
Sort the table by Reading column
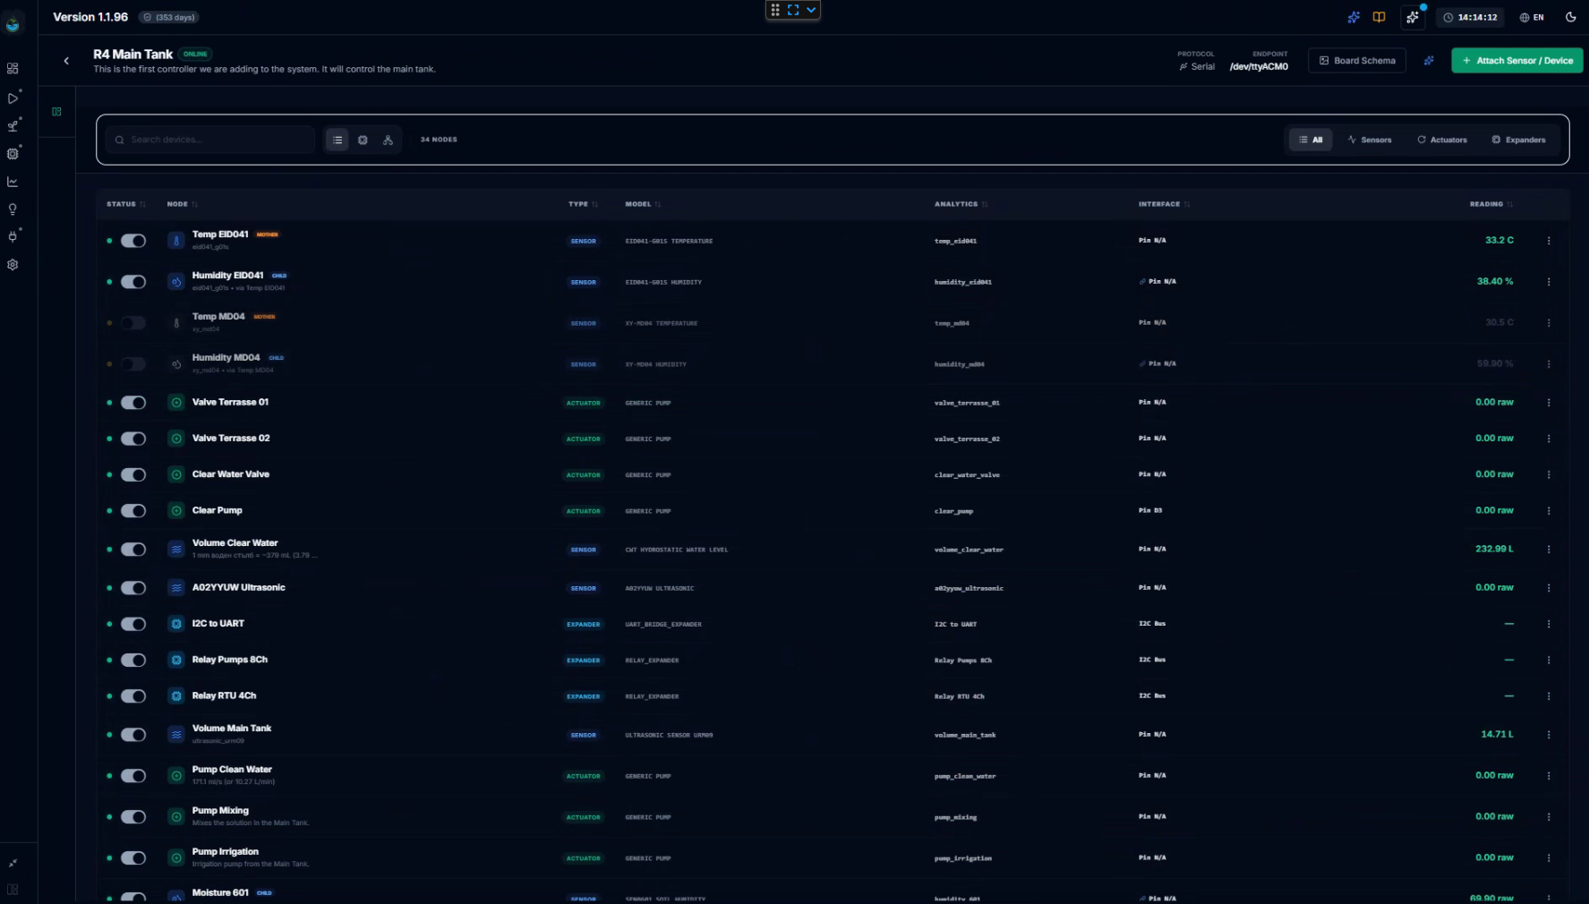pyautogui.click(x=1491, y=204)
